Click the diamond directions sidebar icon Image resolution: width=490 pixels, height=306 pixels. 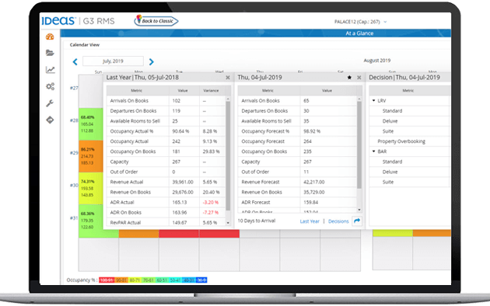(x=50, y=120)
